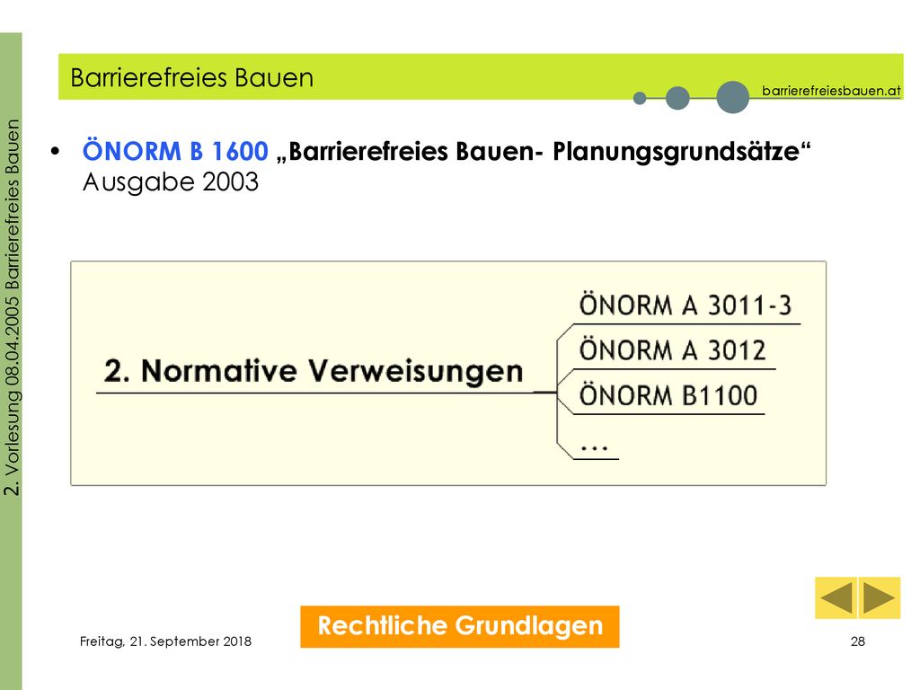Click the Ausgabe 2003 text

171,181
